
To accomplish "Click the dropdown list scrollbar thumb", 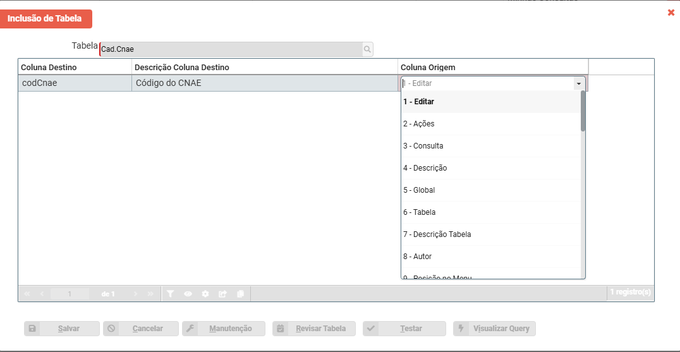I will coord(583,111).
